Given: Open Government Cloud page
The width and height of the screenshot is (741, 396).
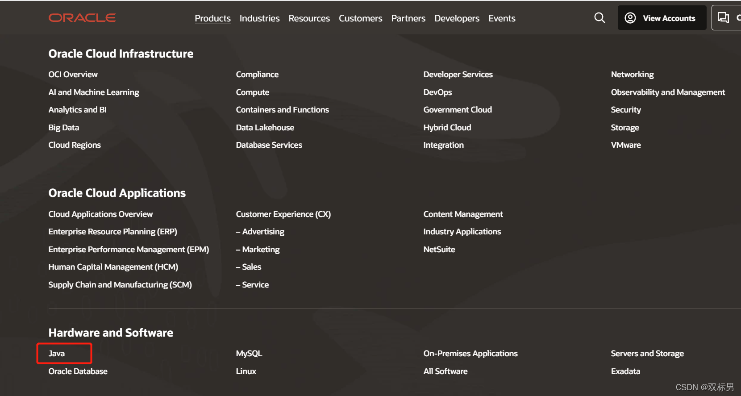Looking at the screenshot, I should pos(458,110).
